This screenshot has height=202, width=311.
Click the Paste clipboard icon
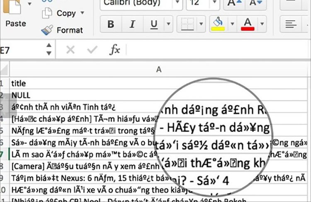pos(12,7)
